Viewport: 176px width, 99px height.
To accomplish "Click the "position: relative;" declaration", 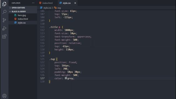I will coord(68,43).
